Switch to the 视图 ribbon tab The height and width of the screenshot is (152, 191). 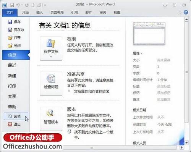pyautogui.click(x=117, y=12)
